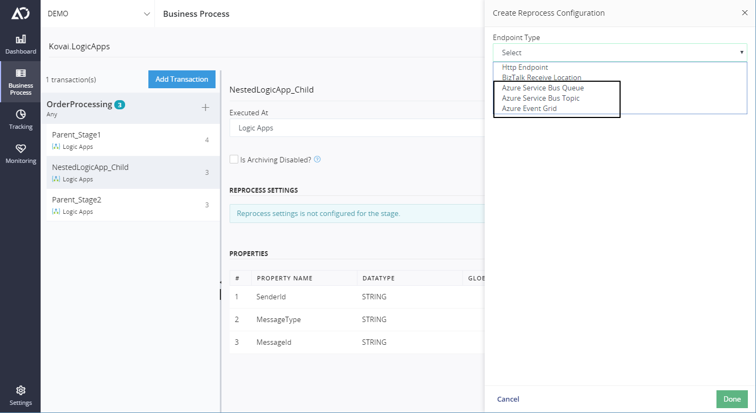Click the Atomic Scope logo icon
Image resolution: width=756 pixels, height=413 pixels.
(20, 14)
